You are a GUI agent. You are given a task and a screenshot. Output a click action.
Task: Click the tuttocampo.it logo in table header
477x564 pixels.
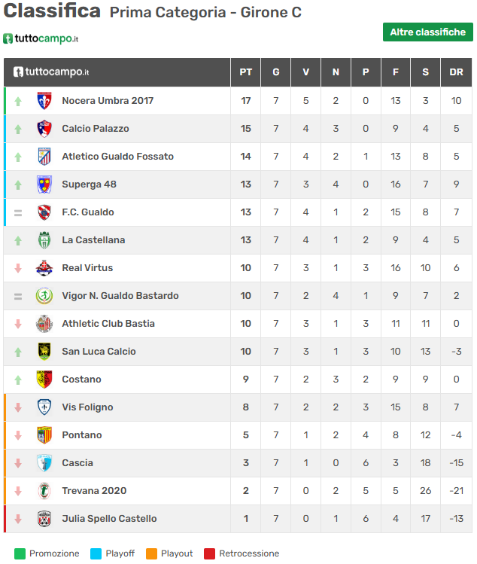click(51, 72)
